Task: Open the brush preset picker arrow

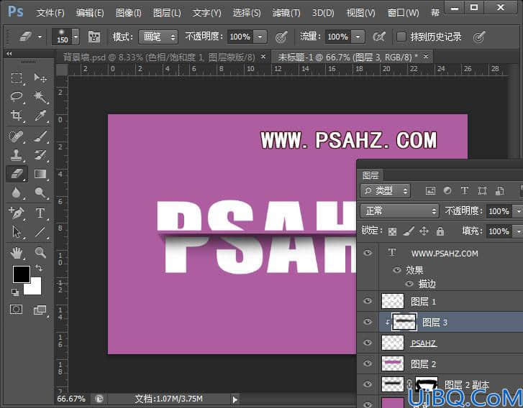Action: click(76, 37)
